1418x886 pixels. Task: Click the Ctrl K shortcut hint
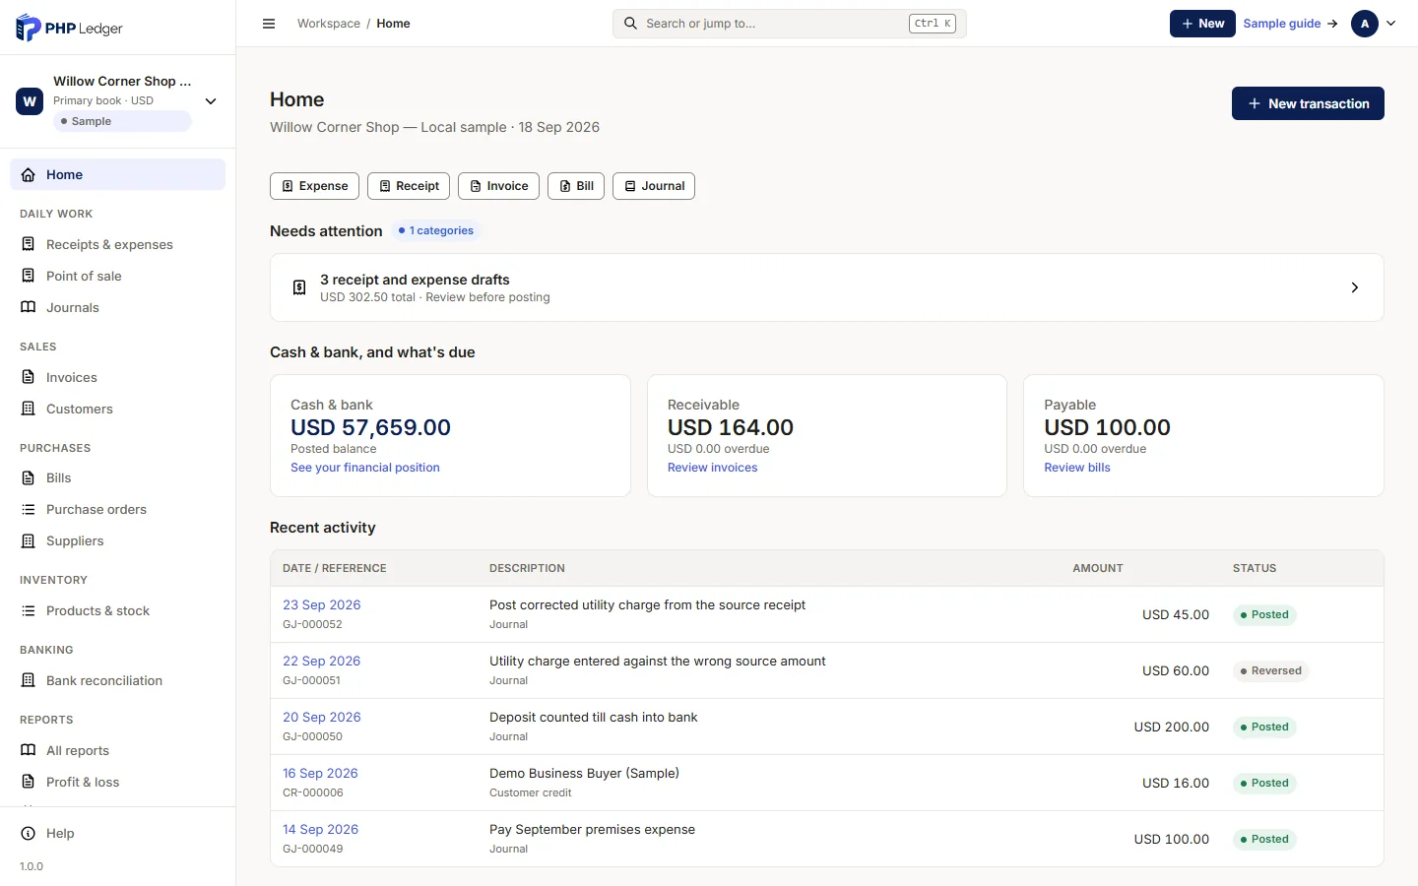coord(933,24)
